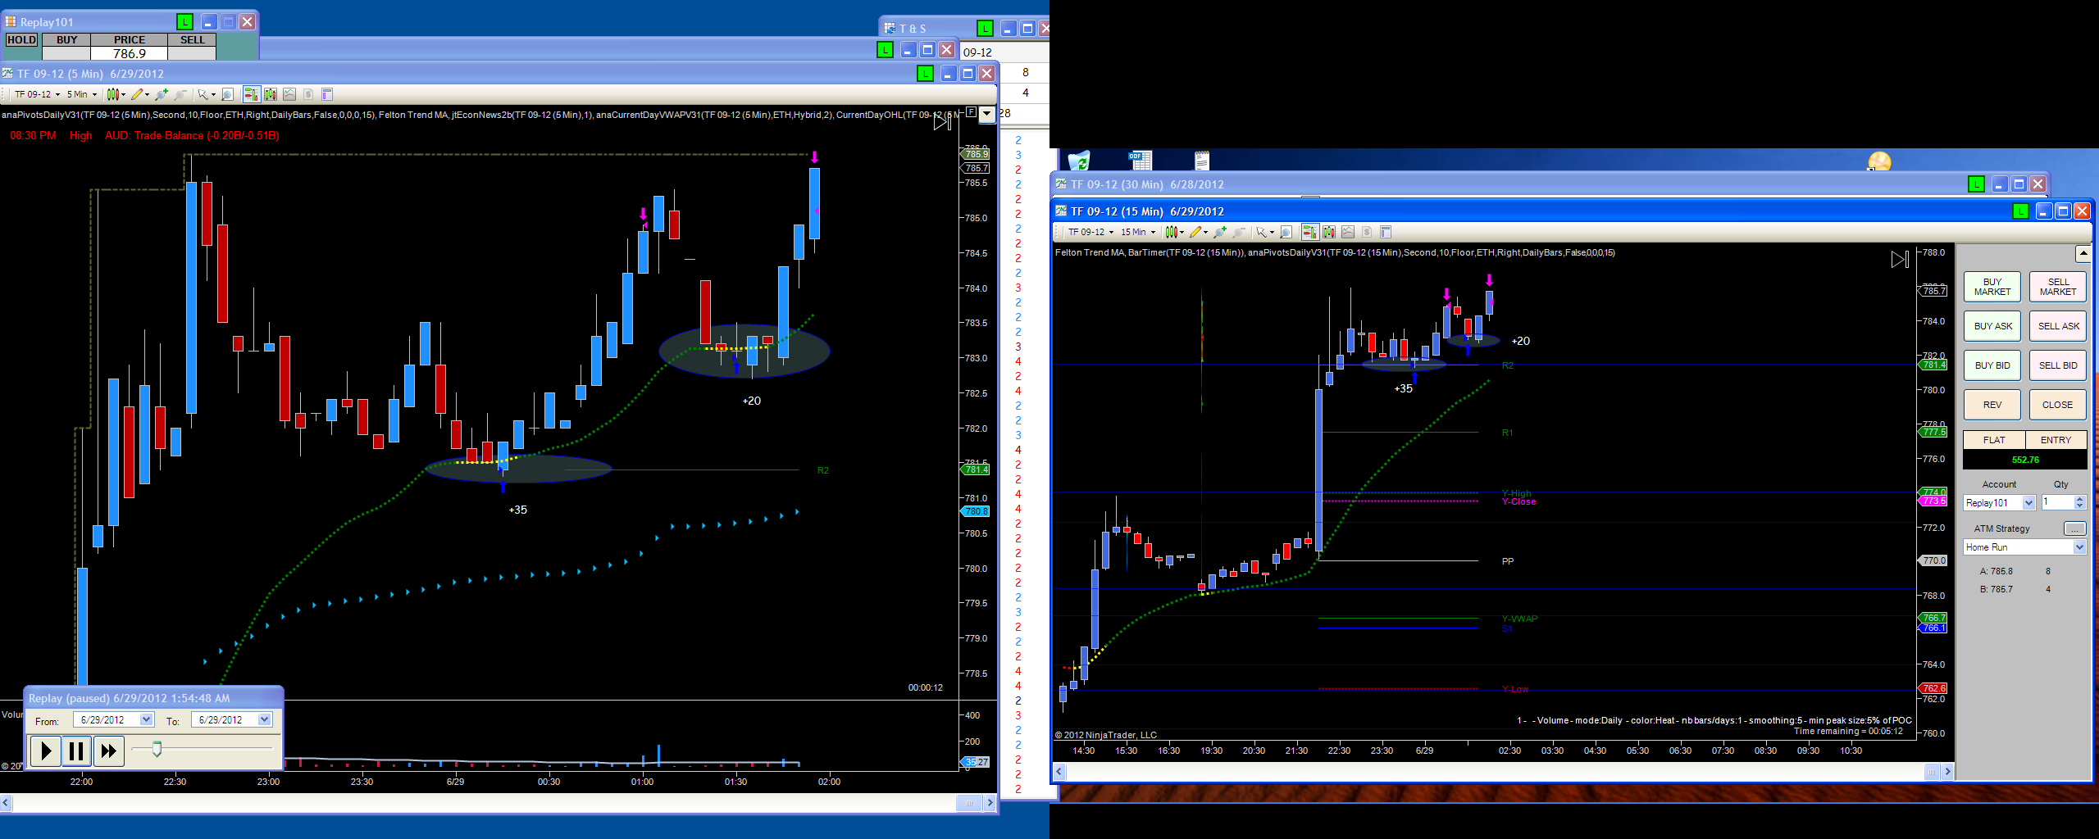
Task: Open the replay To date dropdown
Action: pyautogui.click(x=265, y=719)
